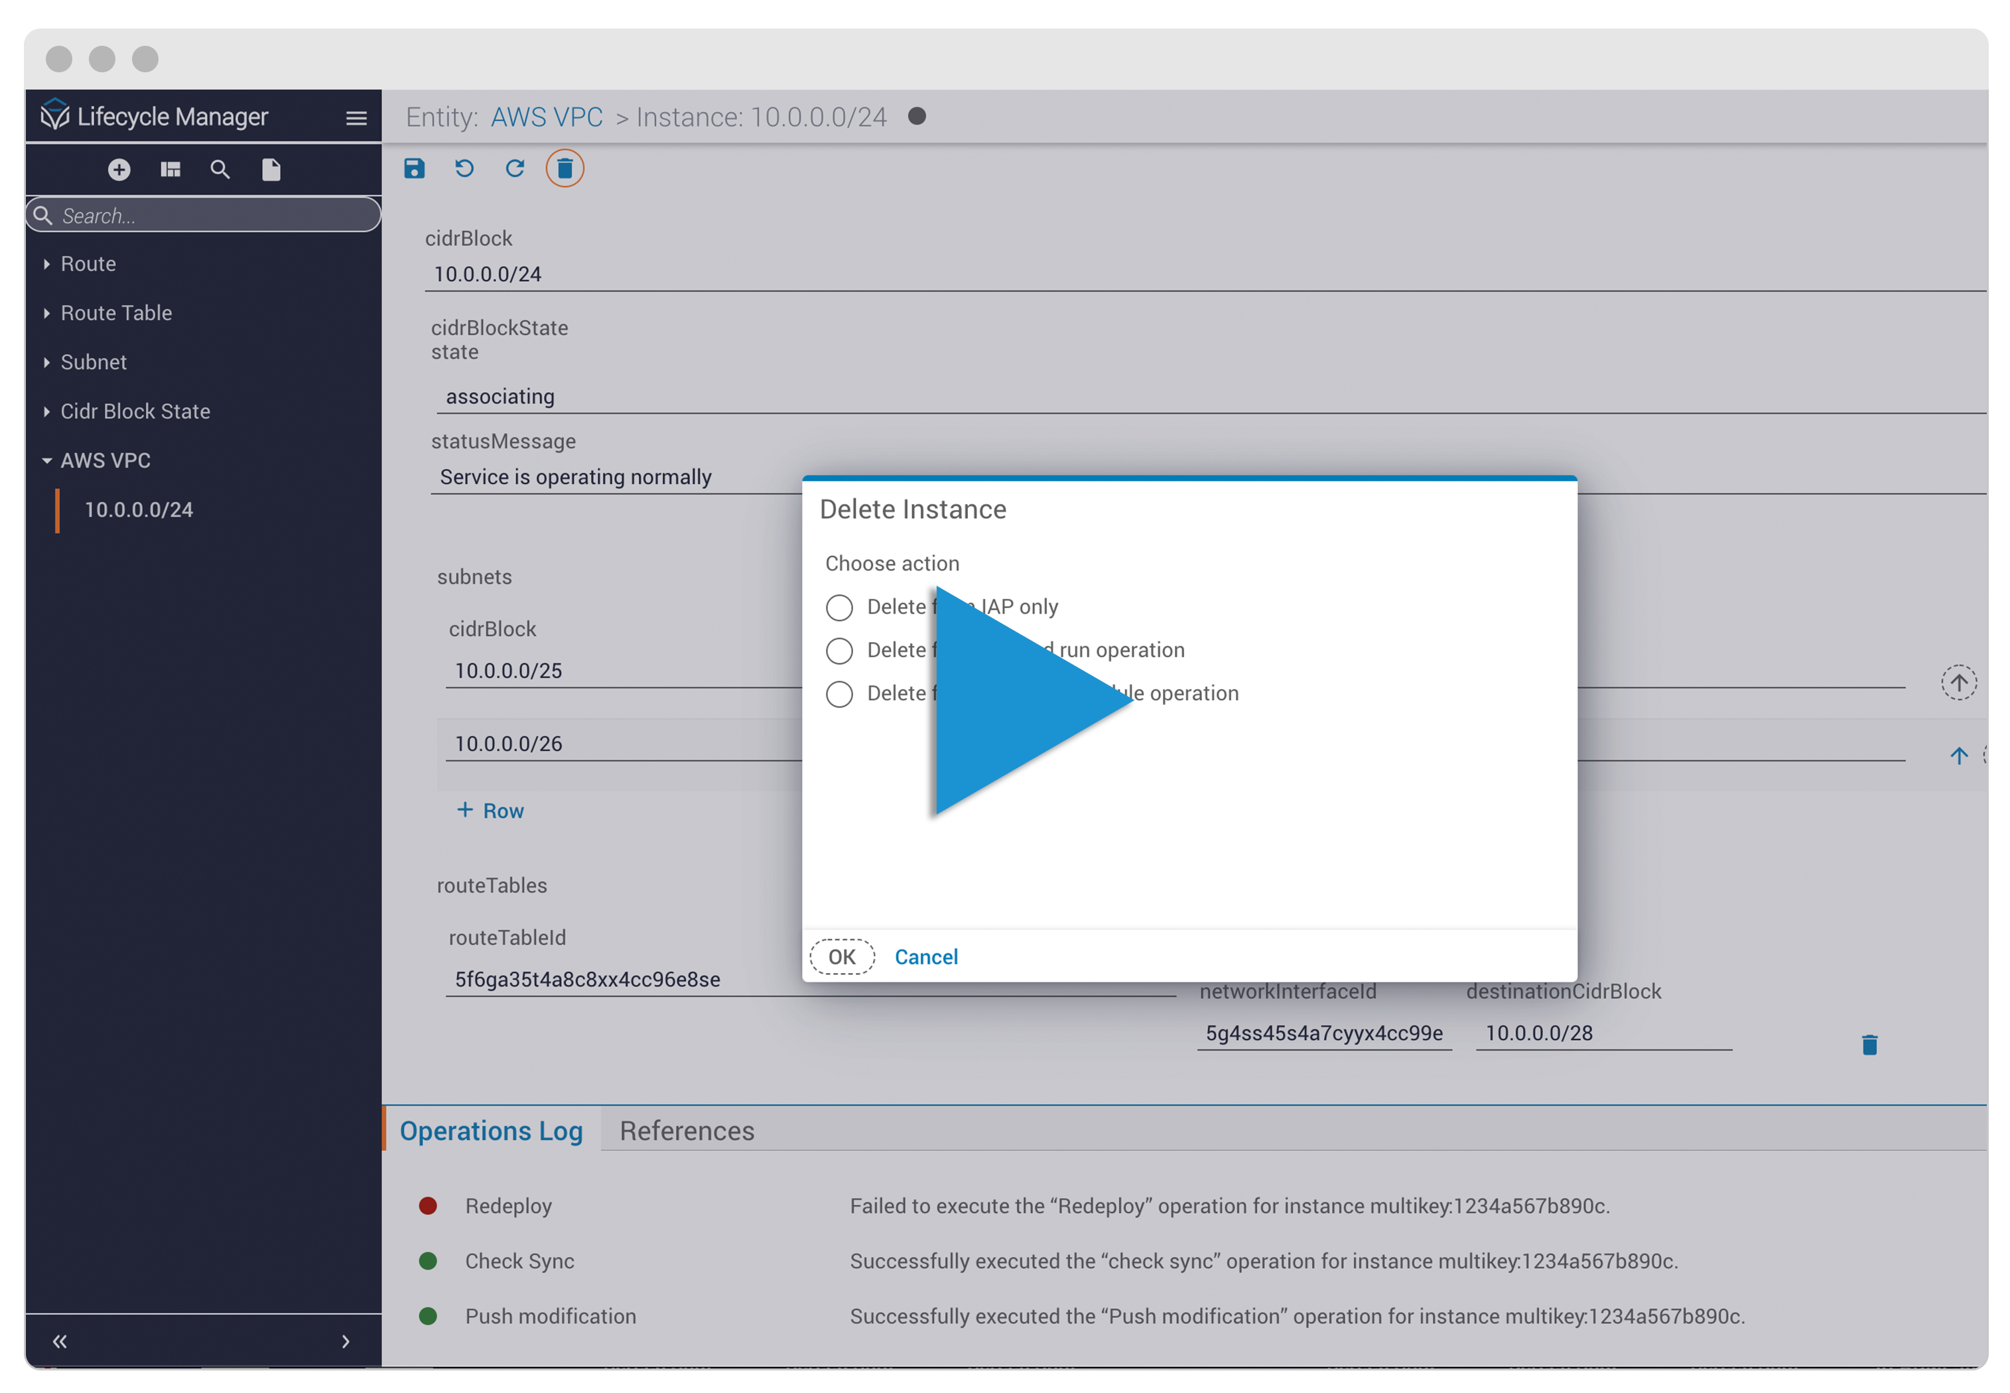Delete the route row with trash icon
This screenshot has width=2010, height=1393.
pyautogui.click(x=1869, y=1045)
